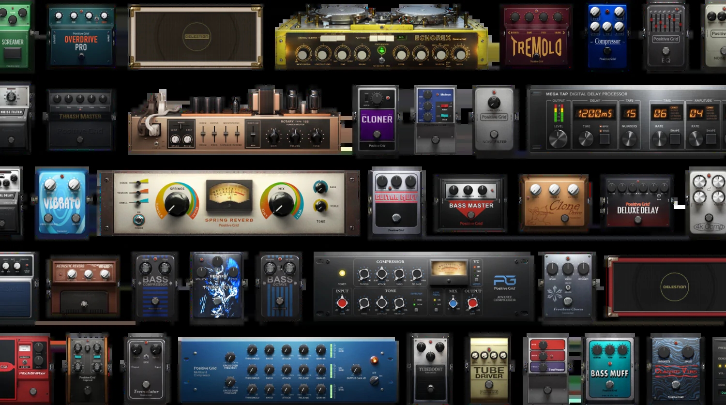Adjust the Bass knob on Spring Reverb

pyautogui.click(x=320, y=187)
